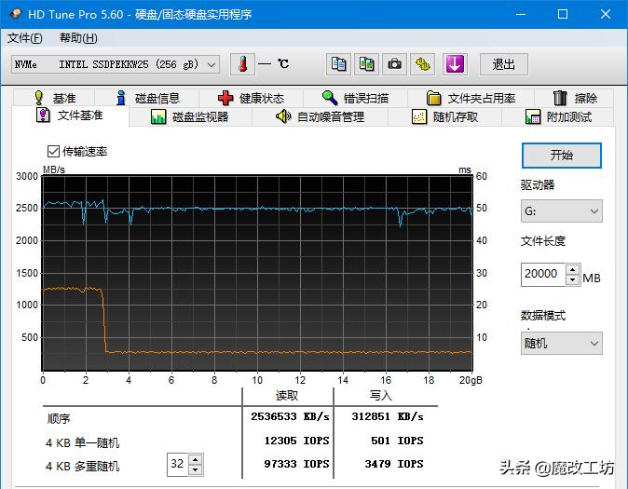This screenshot has width=628, height=489.
Task: Open the 帮助(H) menu
Action: pos(78,38)
